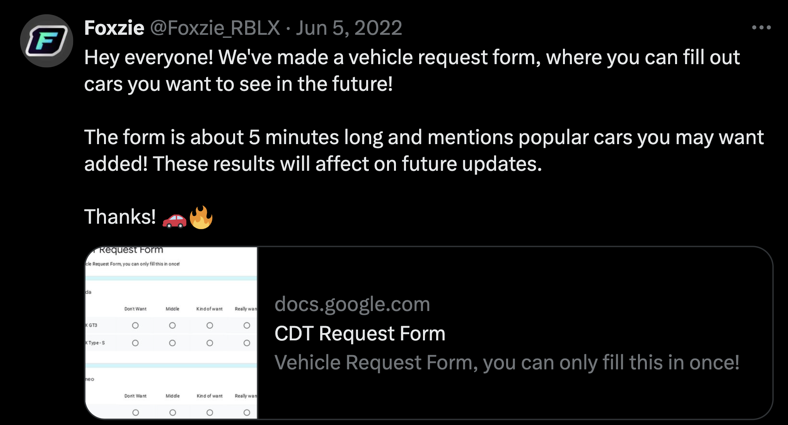Image resolution: width=788 pixels, height=425 pixels.
Task: Click the docs.google.com domain text
Action: point(352,304)
